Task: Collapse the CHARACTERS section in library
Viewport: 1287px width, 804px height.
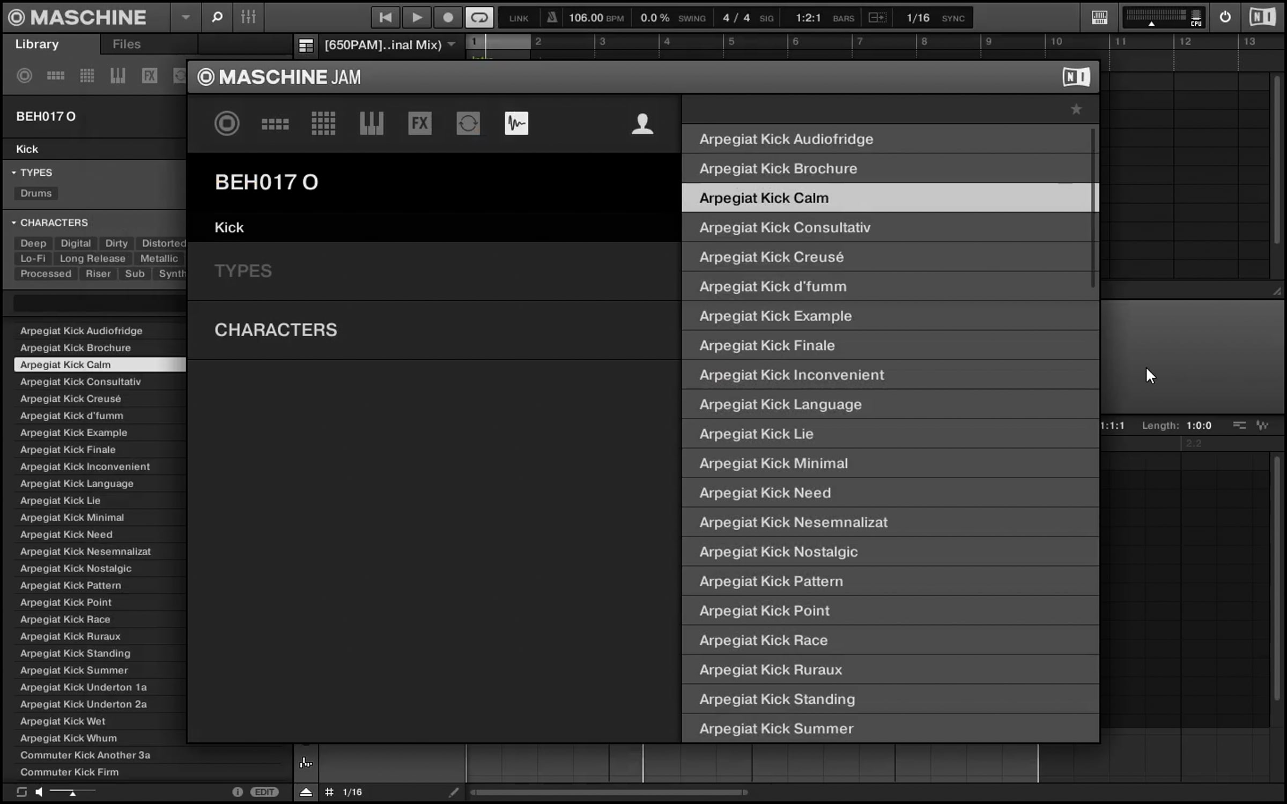Action: pyautogui.click(x=14, y=222)
